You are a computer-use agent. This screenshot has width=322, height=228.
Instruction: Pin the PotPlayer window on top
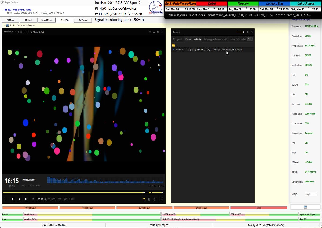[x=150, y=32]
